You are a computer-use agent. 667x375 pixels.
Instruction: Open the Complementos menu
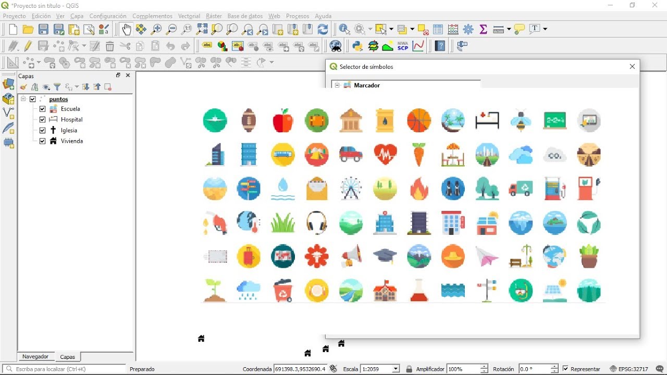(x=152, y=16)
